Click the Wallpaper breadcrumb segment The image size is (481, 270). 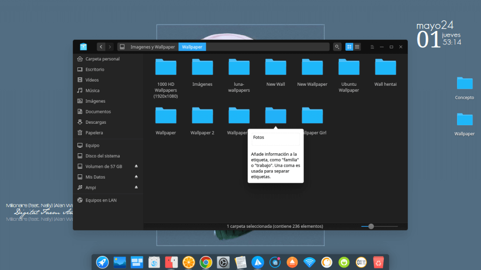192,47
